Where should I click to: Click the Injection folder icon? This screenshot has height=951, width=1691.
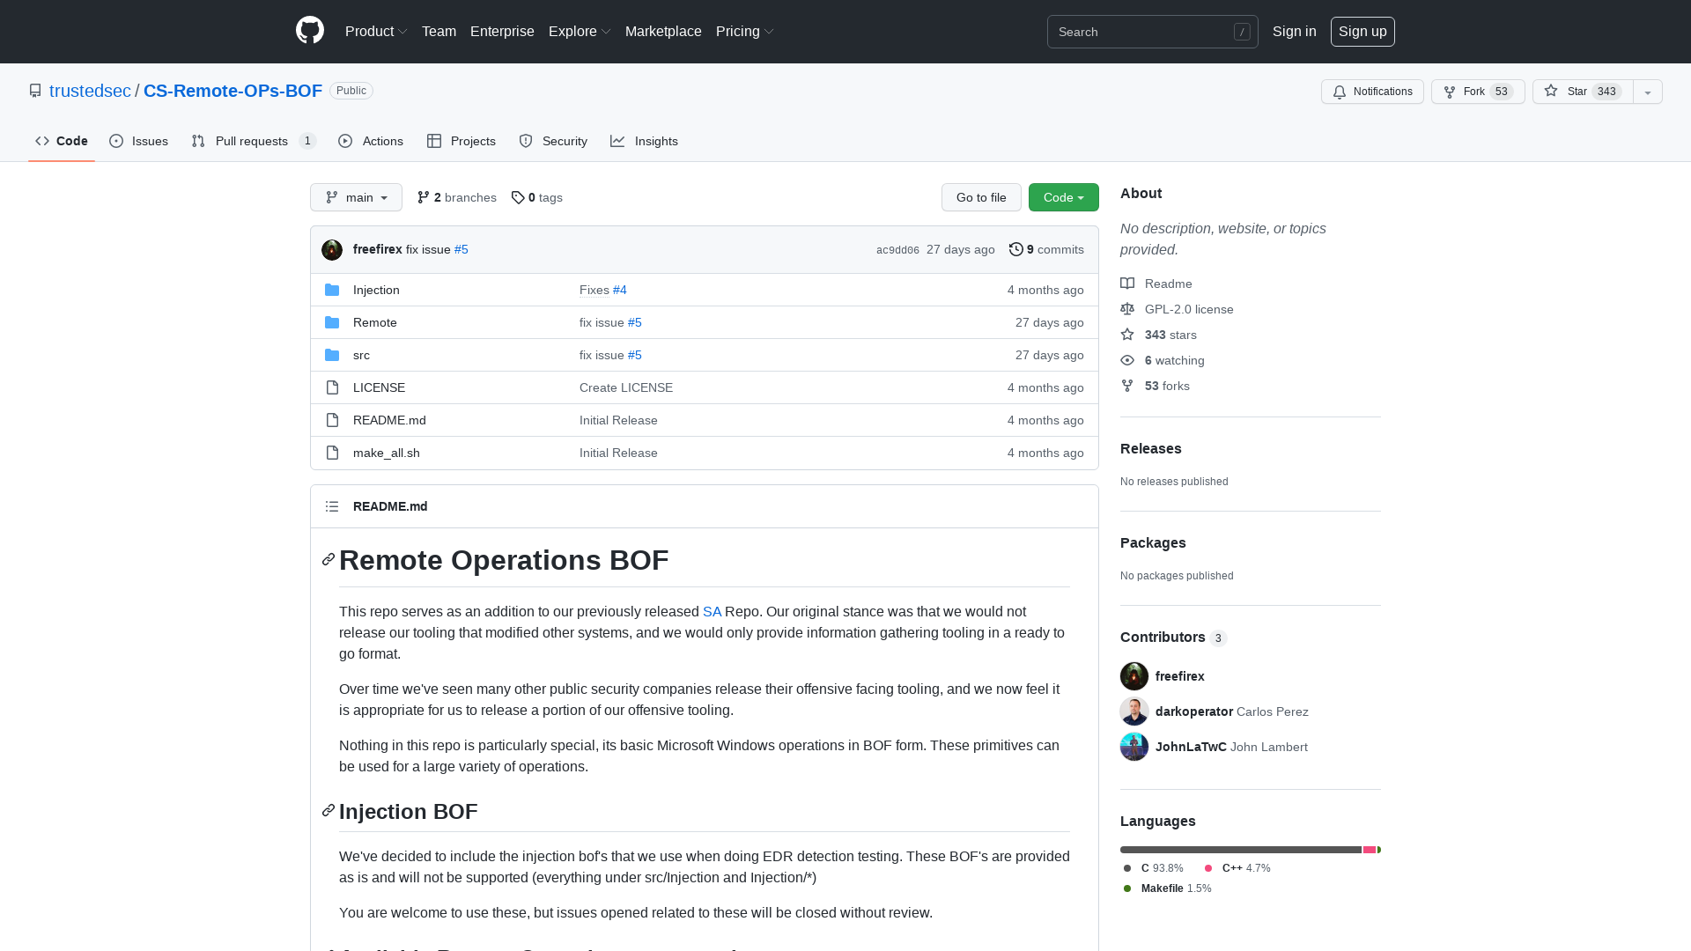coord(332,290)
